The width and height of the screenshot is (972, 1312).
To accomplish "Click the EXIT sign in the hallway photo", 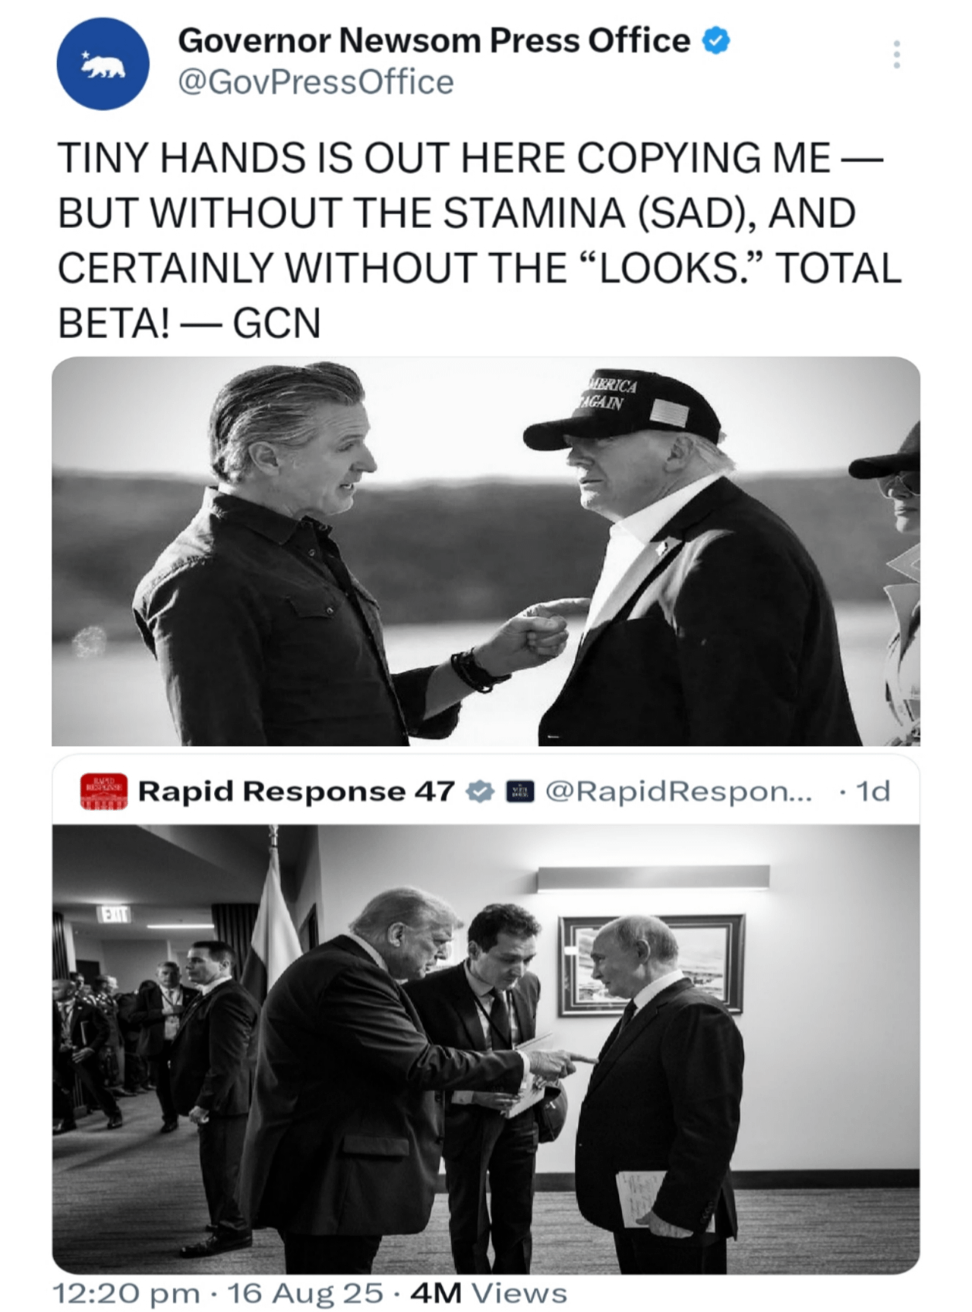I will (114, 914).
